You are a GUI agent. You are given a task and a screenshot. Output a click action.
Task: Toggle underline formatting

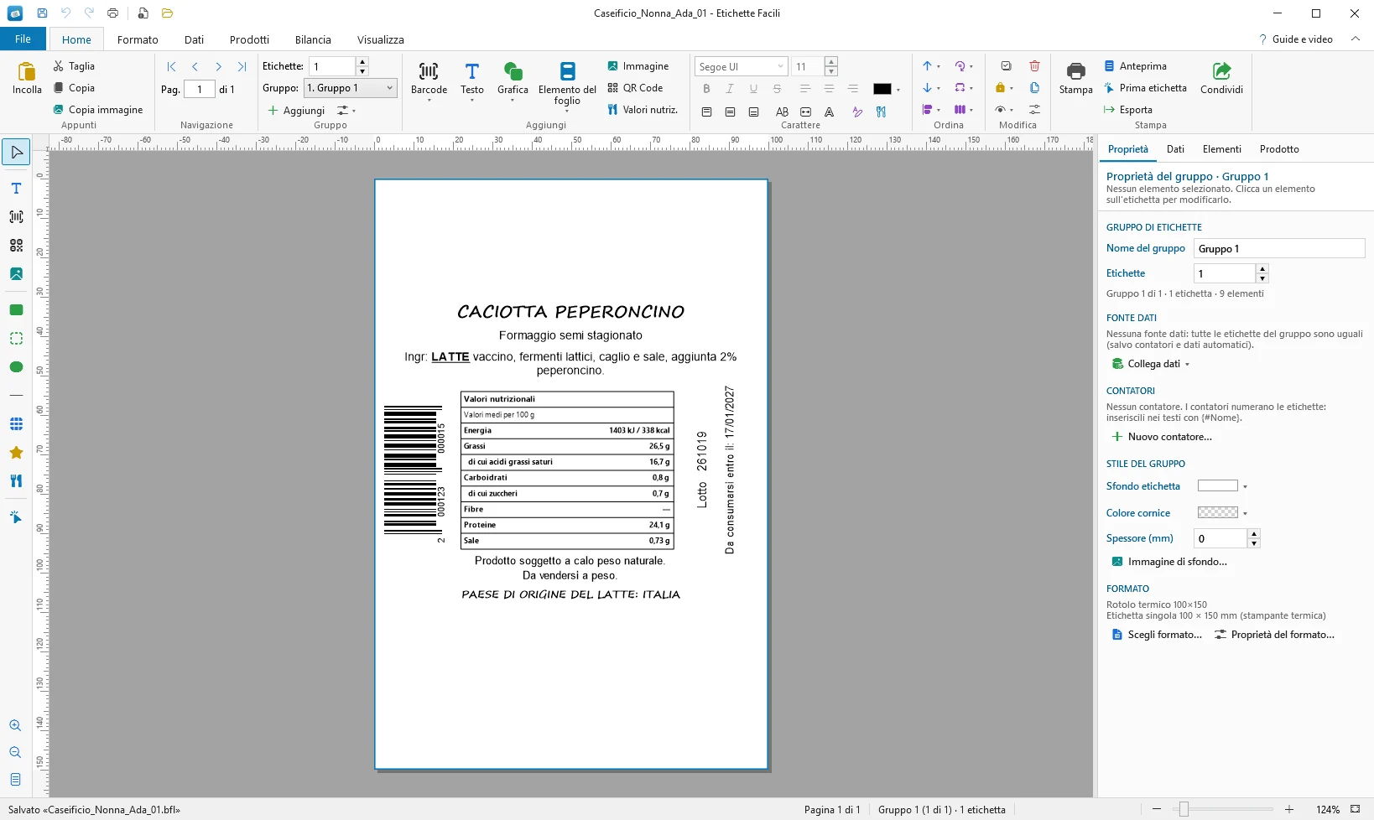click(753, 89)
